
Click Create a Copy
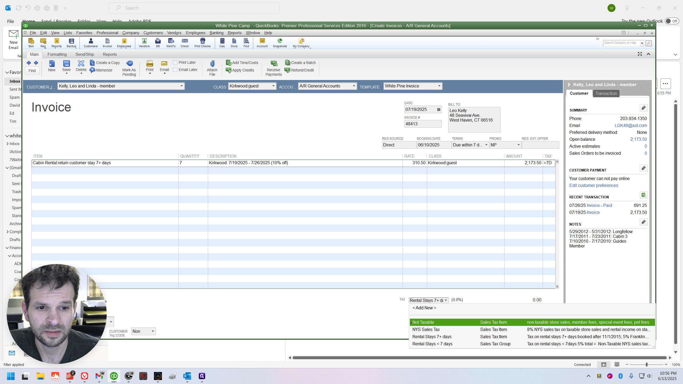[x=105, y=63]
